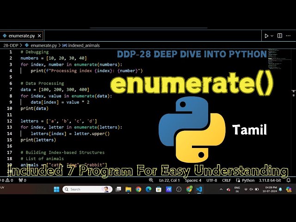This screenshot has width=296, height=222.
Task: Open the volume speaker tray icon
Action: point(251,189)
